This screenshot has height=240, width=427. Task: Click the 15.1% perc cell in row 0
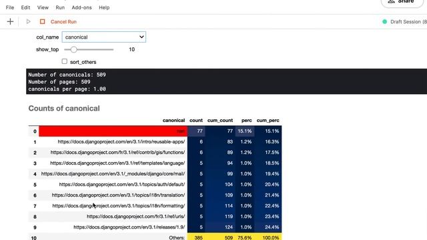[x=245, y=131]
